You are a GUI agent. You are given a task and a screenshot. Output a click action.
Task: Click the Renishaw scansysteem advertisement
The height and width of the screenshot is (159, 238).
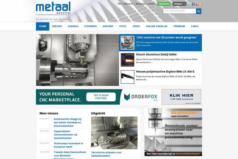click(x=173, y=132)
